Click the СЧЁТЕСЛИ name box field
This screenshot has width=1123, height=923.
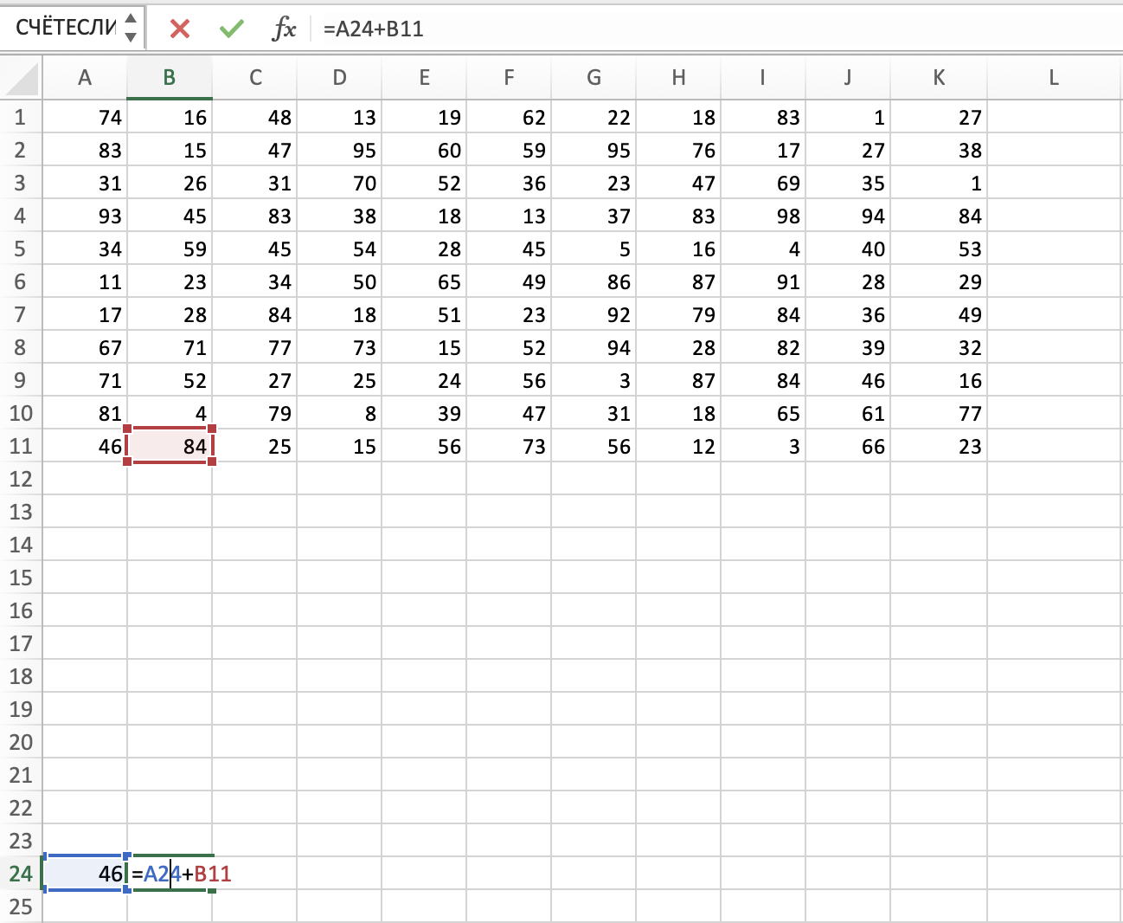coord(66,28)
